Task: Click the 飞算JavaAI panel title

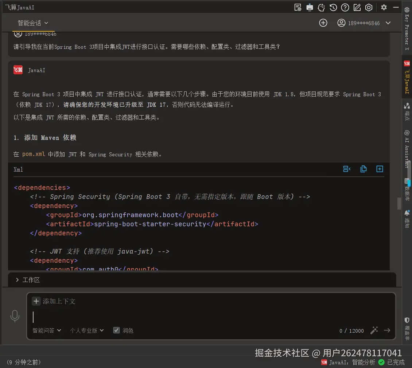Action: tap(20, 7)
